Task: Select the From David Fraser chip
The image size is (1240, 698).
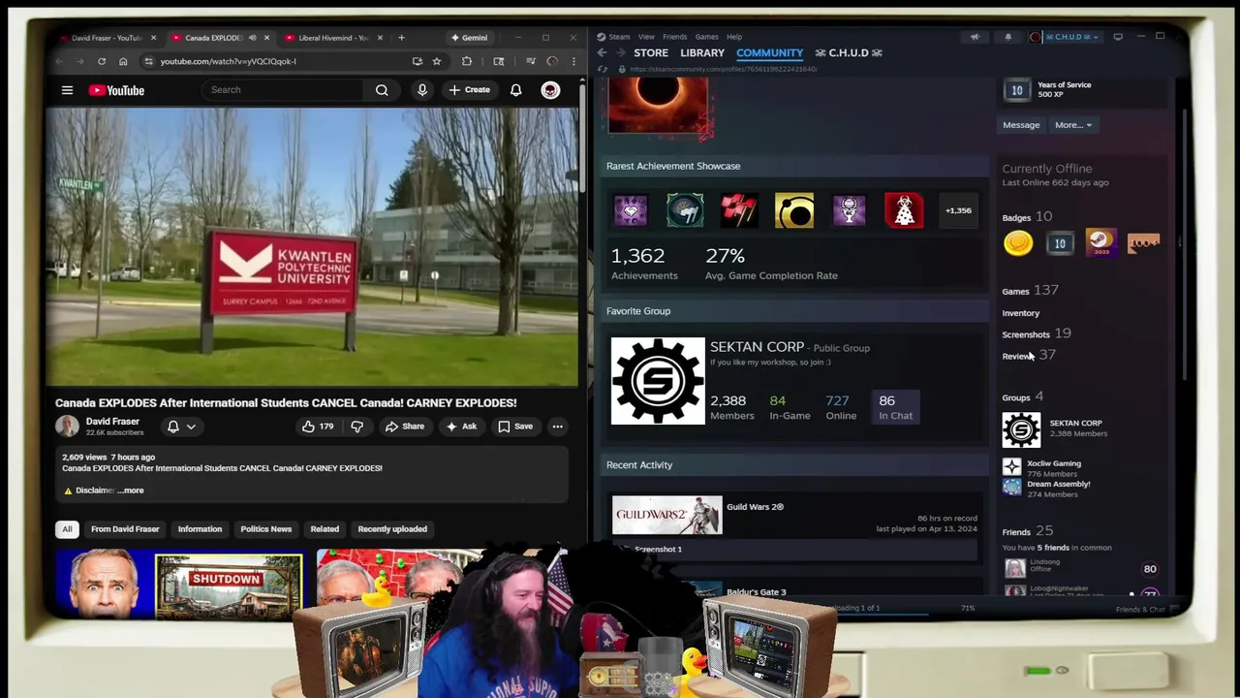Action: tap(125, 529)
